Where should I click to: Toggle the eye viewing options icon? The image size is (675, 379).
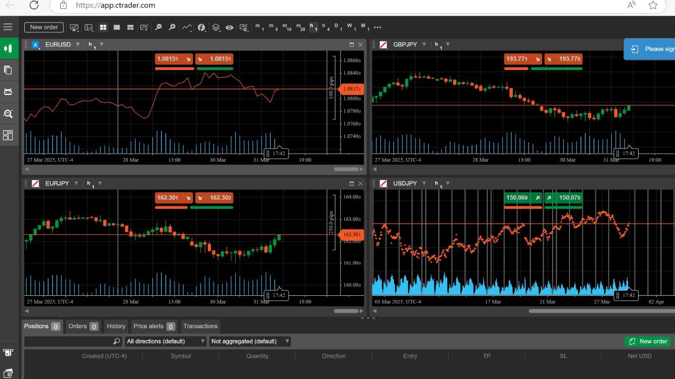coord(229,27)
